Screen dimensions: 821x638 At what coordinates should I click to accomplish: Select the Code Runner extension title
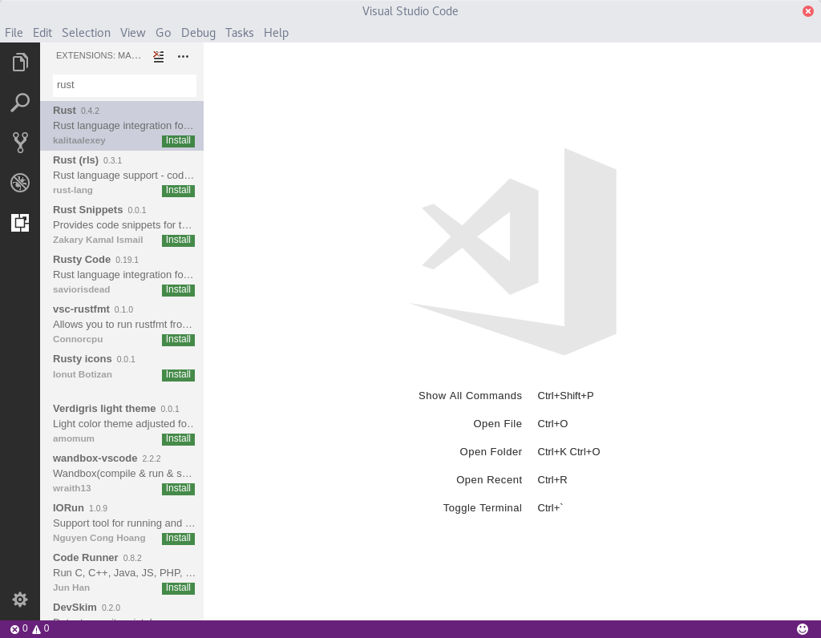point(85,558)
